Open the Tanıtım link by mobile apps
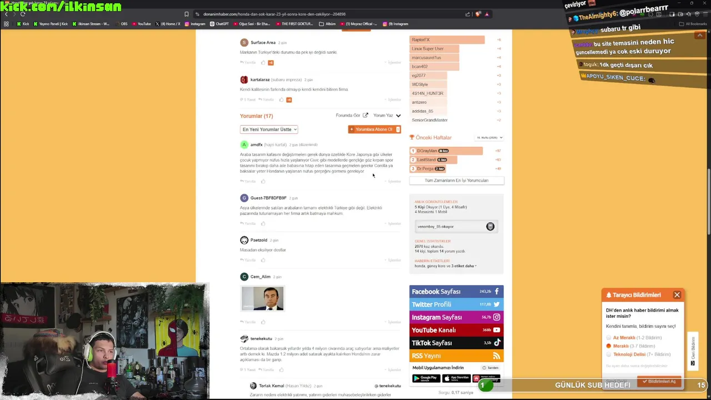Viewport: 711px width, 400px height. coord(490,368)
